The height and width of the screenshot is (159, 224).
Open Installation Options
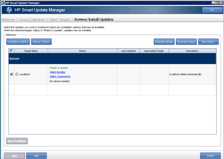tap(18, 42)
